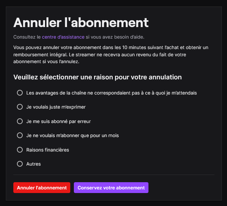Select the "Raisons financières" radio button
Screen dimensions: 227x206
coord(20,150)
